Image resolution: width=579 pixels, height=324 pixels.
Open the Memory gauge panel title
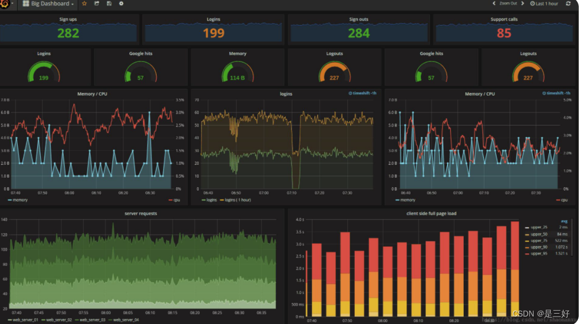[237, 53]
